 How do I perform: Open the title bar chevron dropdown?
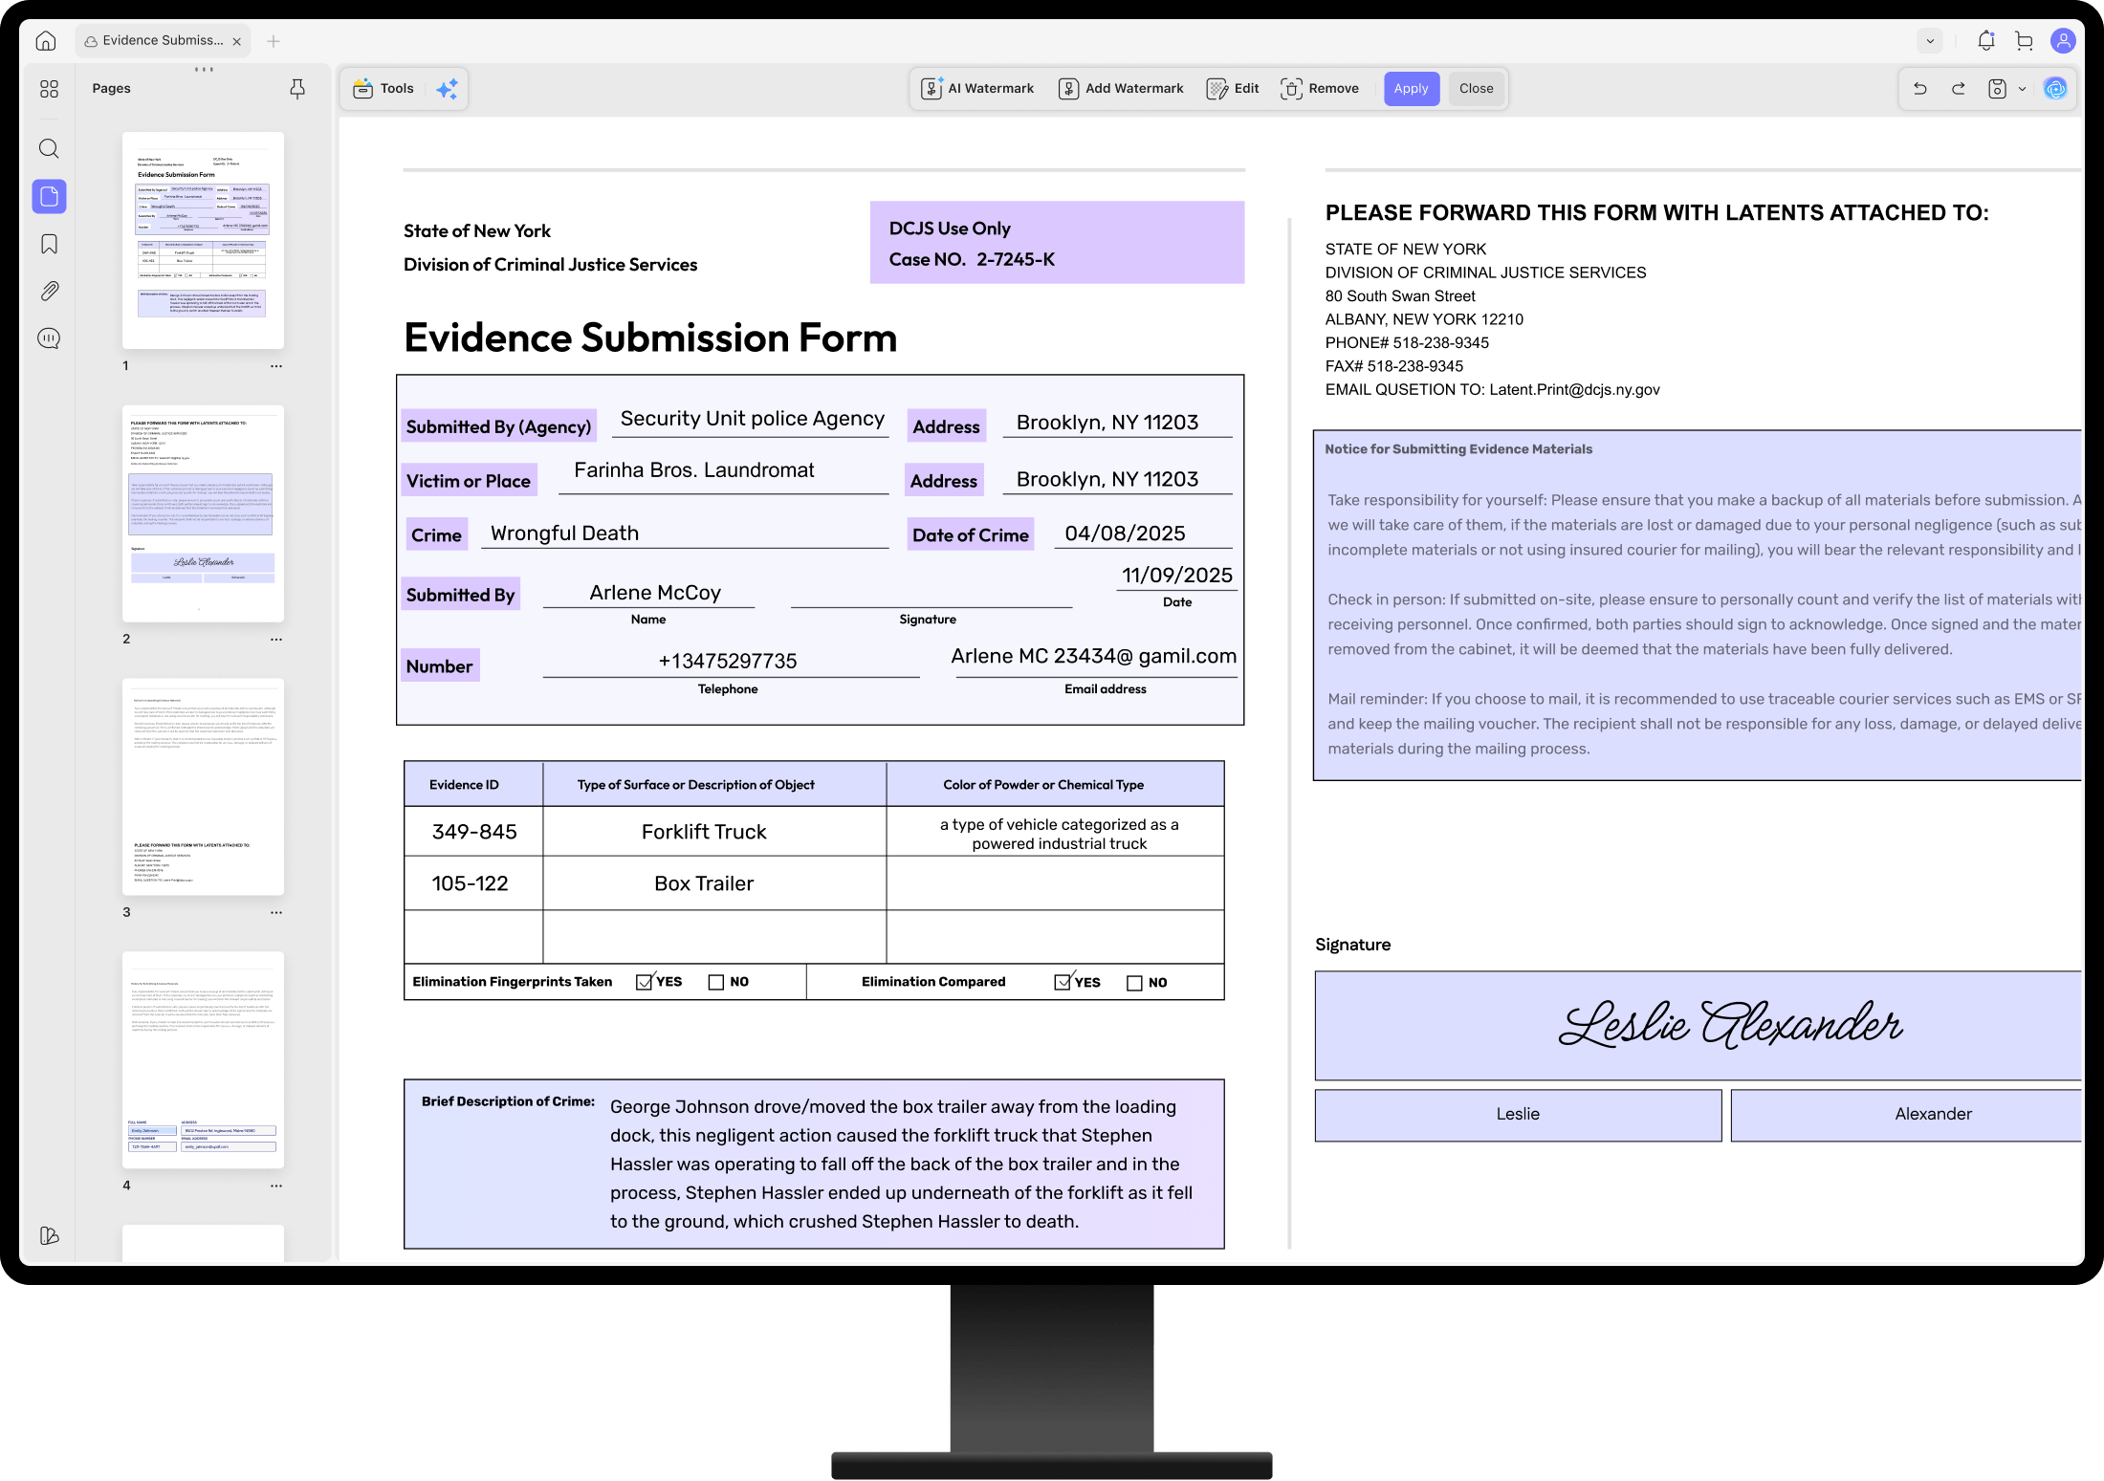[1930, 41]
